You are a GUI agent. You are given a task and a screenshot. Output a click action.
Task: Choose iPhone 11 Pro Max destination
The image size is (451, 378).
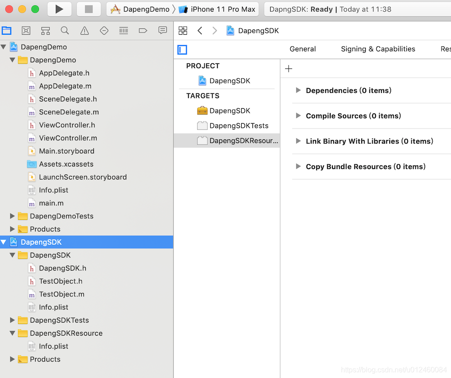click(217, 9)
